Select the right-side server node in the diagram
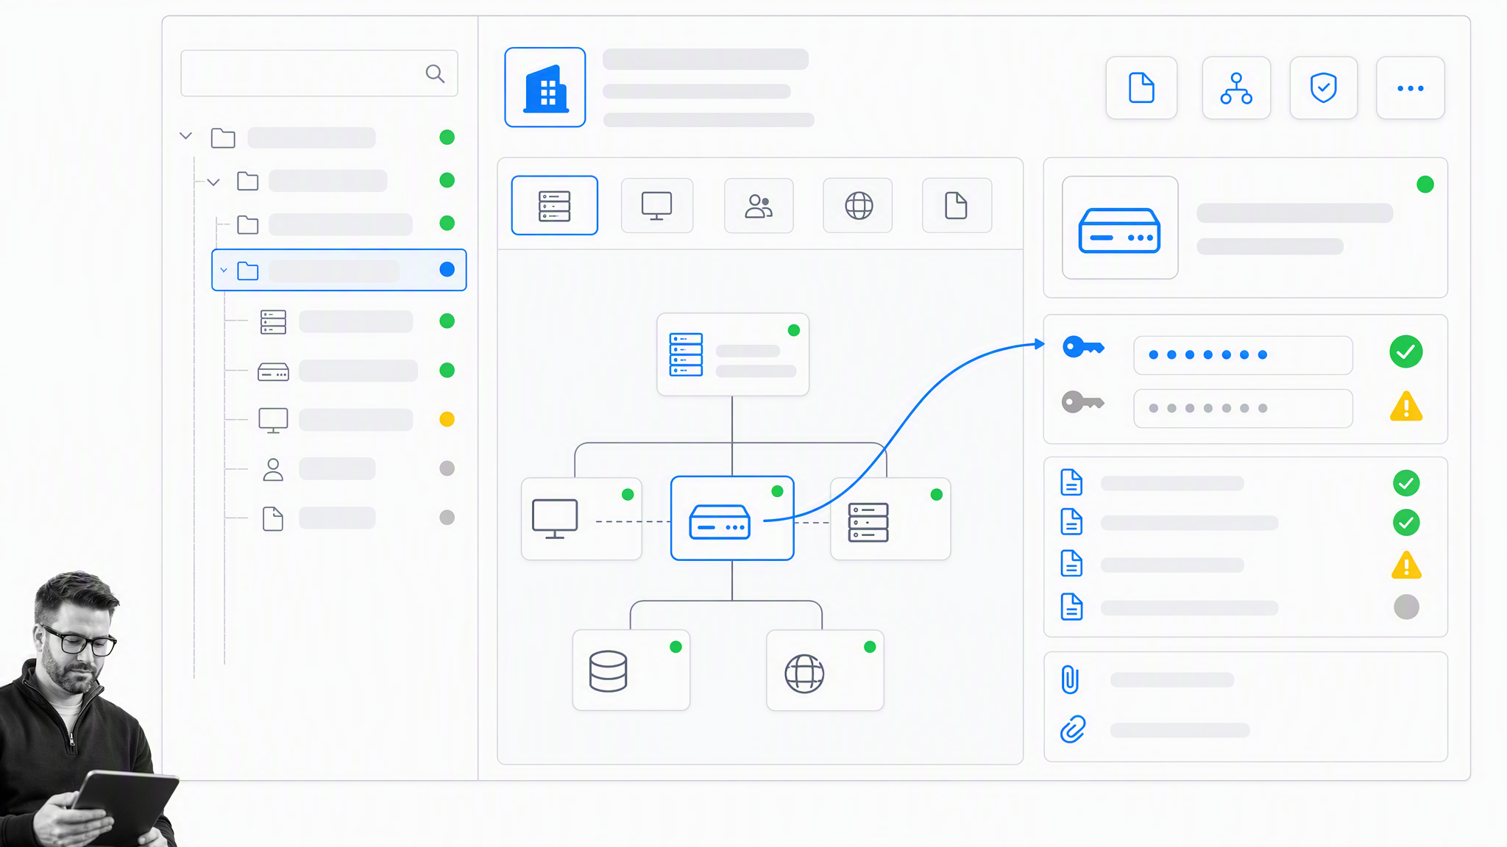Image resolution: width=1507 pixels, height=847 pixels. tap(890, 519)
